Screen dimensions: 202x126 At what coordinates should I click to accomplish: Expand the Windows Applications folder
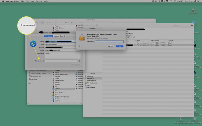[75, 97]
